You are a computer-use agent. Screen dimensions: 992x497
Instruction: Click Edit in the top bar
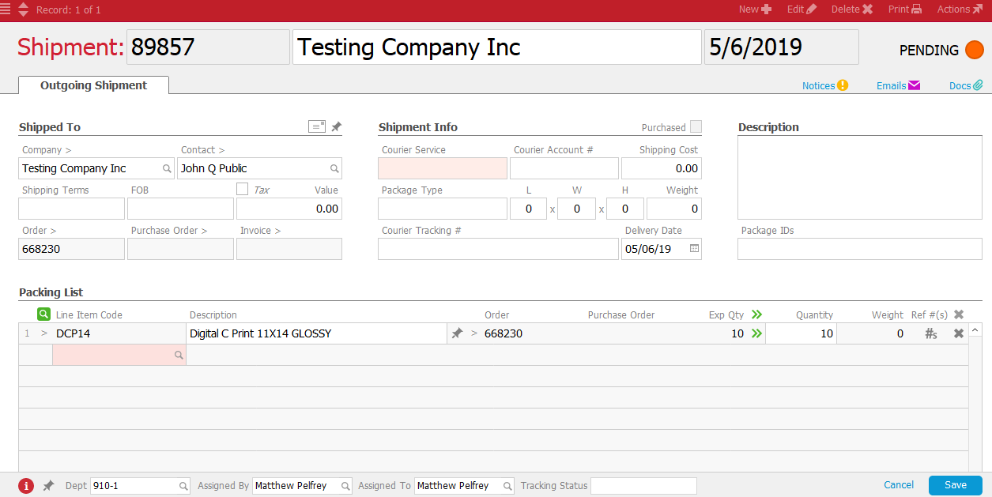pyautogui.click(x=802, y=9)
